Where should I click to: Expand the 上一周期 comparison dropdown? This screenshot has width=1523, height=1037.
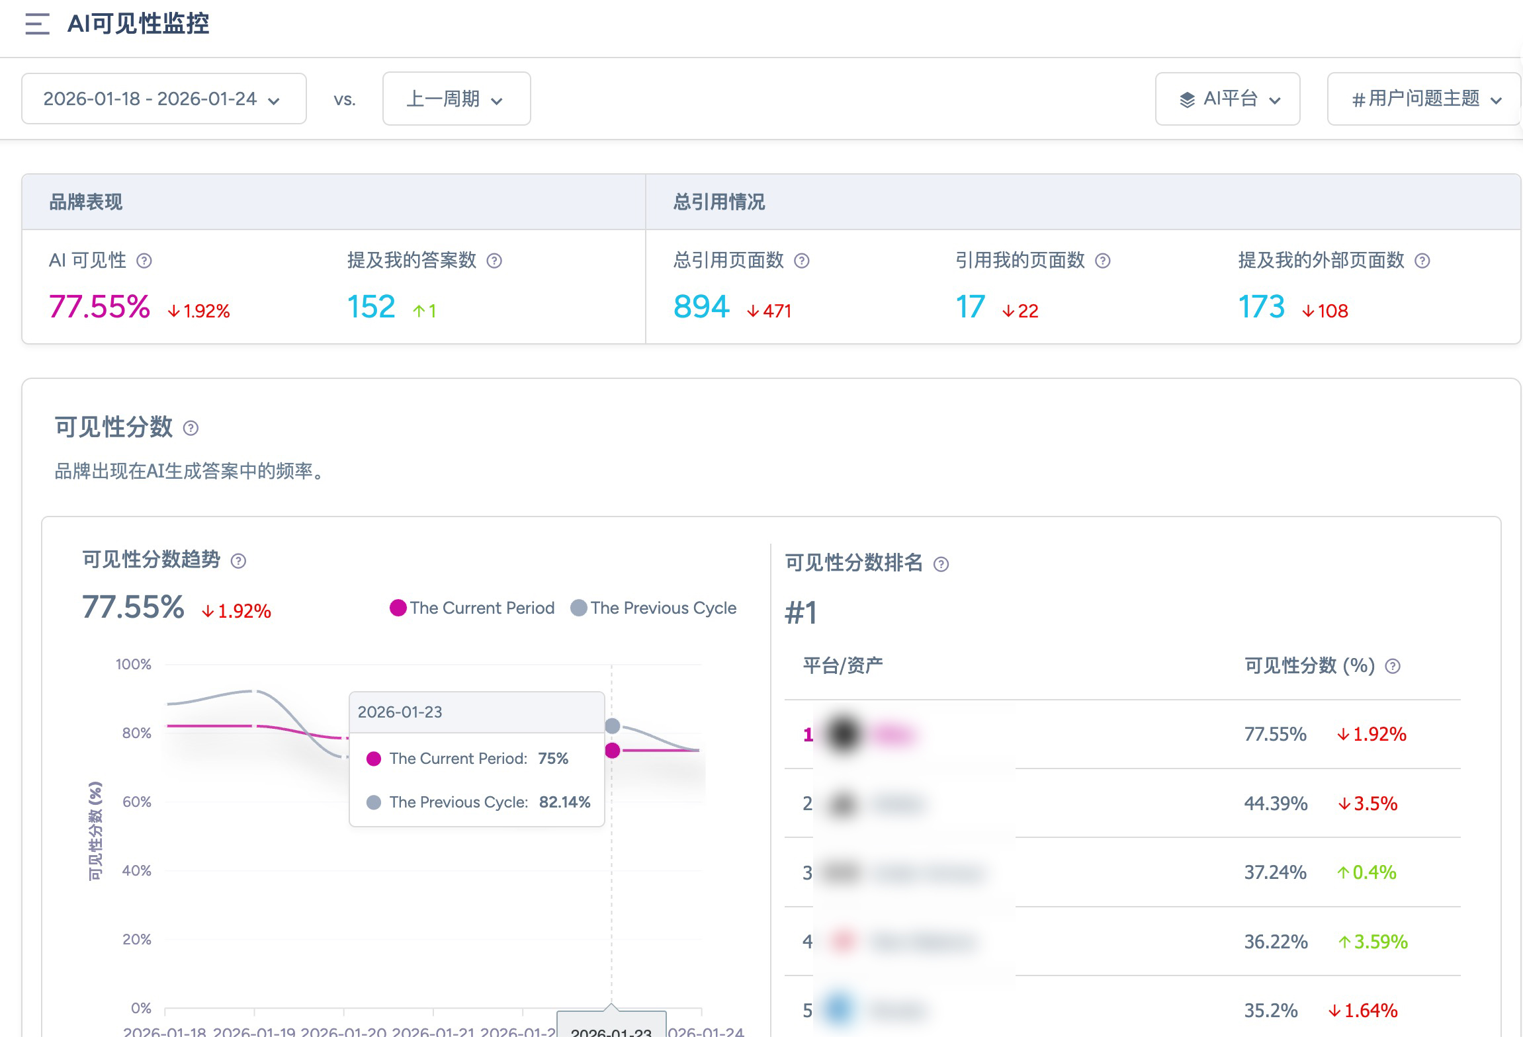pyautogui.click(x=457, y=99)
